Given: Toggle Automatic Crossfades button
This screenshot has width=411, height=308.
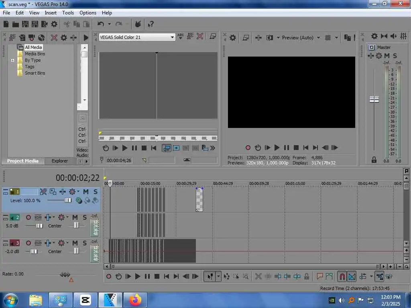Looking at the screenshot, I should (x=352, y=276).
